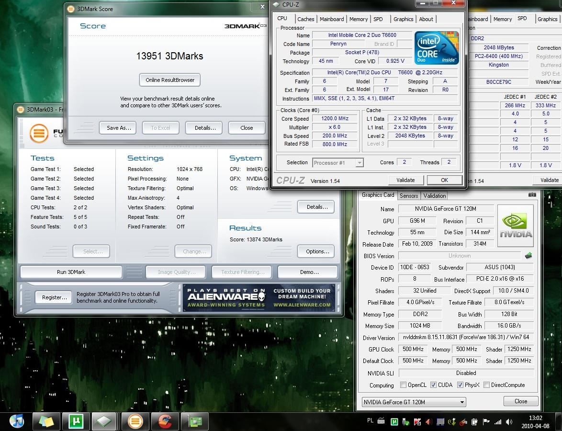Screen dimensions: 562x431
Task: Open the About tab in CPU-Z
Action: click(x=426, y=19)
